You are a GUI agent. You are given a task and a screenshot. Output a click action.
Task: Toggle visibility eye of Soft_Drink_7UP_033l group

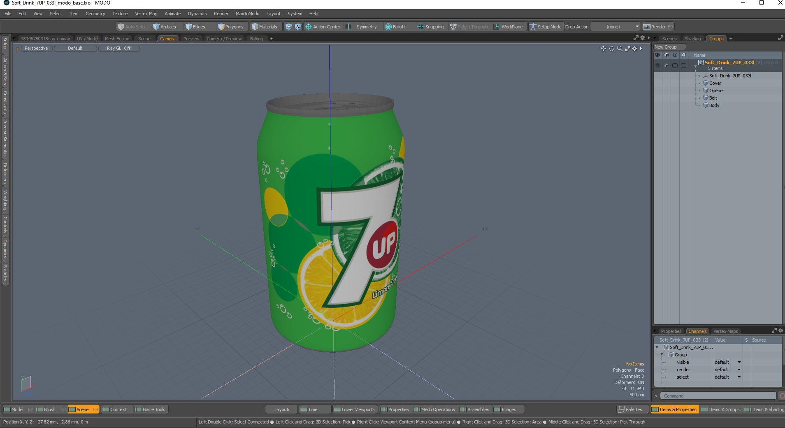tap(657, 65)
